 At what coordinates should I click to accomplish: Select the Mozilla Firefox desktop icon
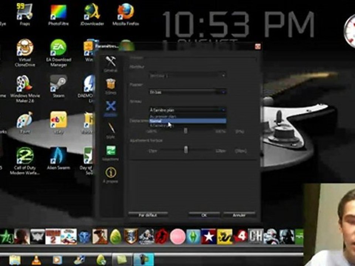pyautogui.click(x=126, y=14)
